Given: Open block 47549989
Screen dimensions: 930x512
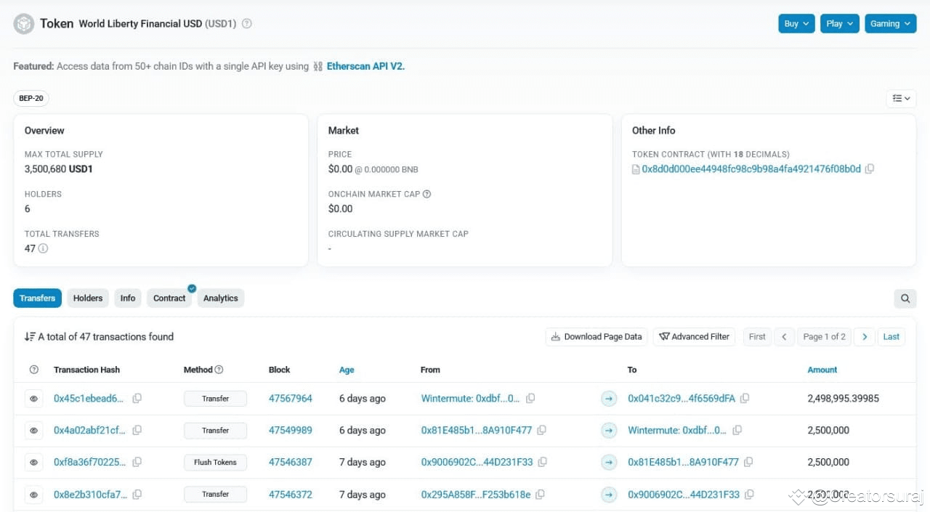Looking at the screenshot, I should [x=291, y=430].
